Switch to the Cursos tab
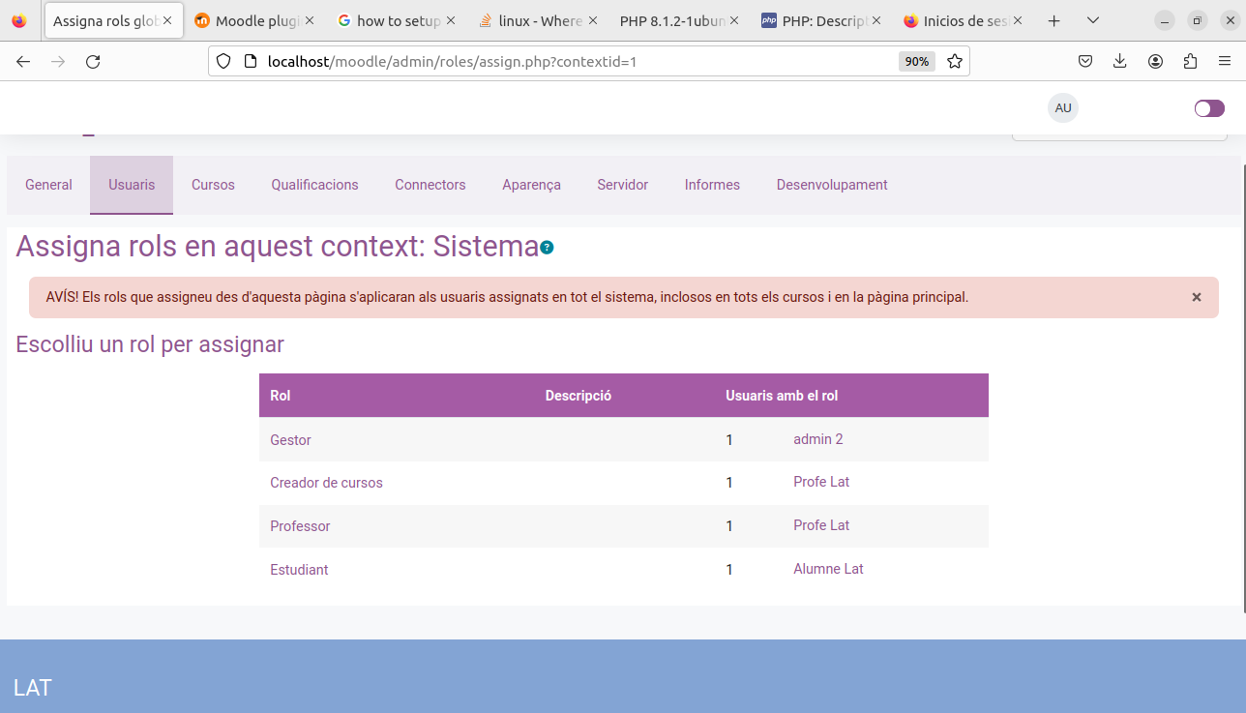Image resolution: width=1246 pixels, height=713 pixels. [x=213, y=185]
